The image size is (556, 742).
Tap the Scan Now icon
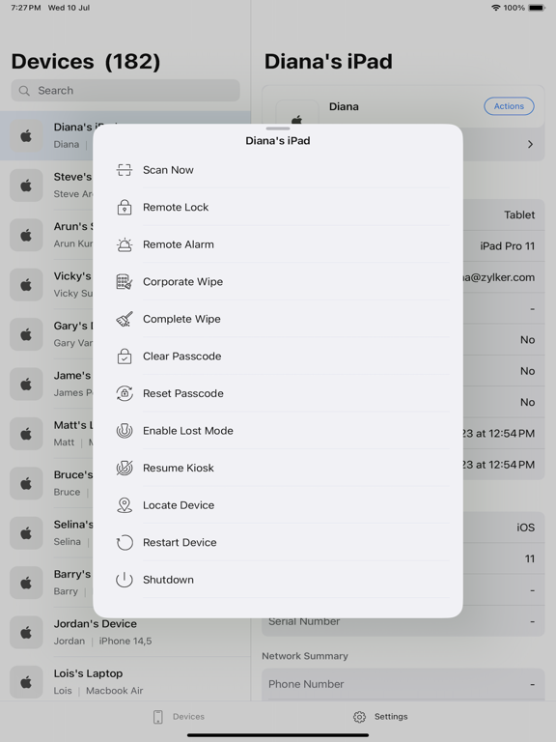pyautogui.click(x=125, y=170)
